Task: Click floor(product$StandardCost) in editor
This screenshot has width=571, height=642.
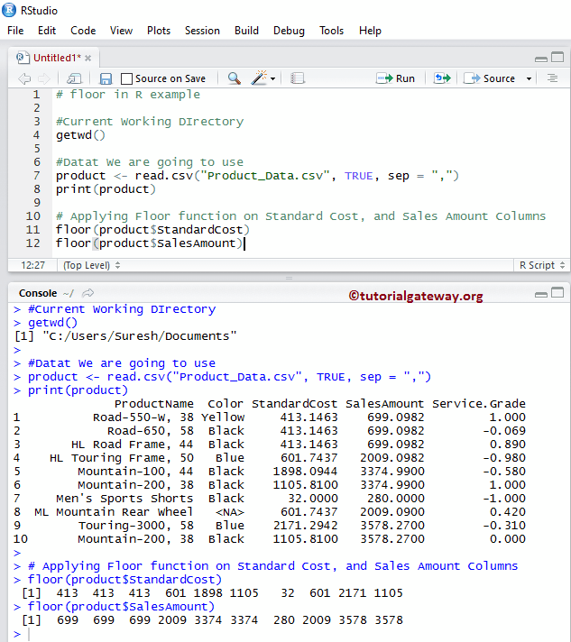Action: (x=152, y=230)
